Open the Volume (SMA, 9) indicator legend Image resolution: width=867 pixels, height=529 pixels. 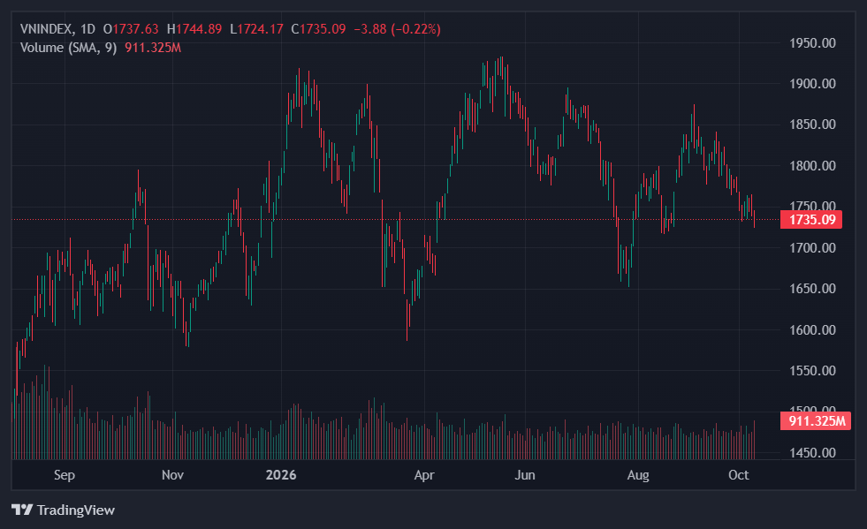pos(69,48)
